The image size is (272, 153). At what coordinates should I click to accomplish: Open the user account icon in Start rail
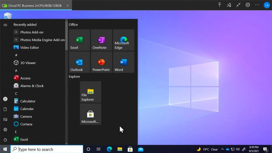point(5,99)
